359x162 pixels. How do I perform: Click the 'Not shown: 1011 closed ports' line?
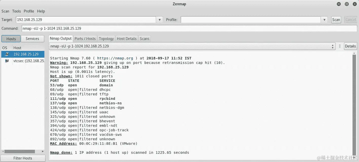(x=81, y=76)
